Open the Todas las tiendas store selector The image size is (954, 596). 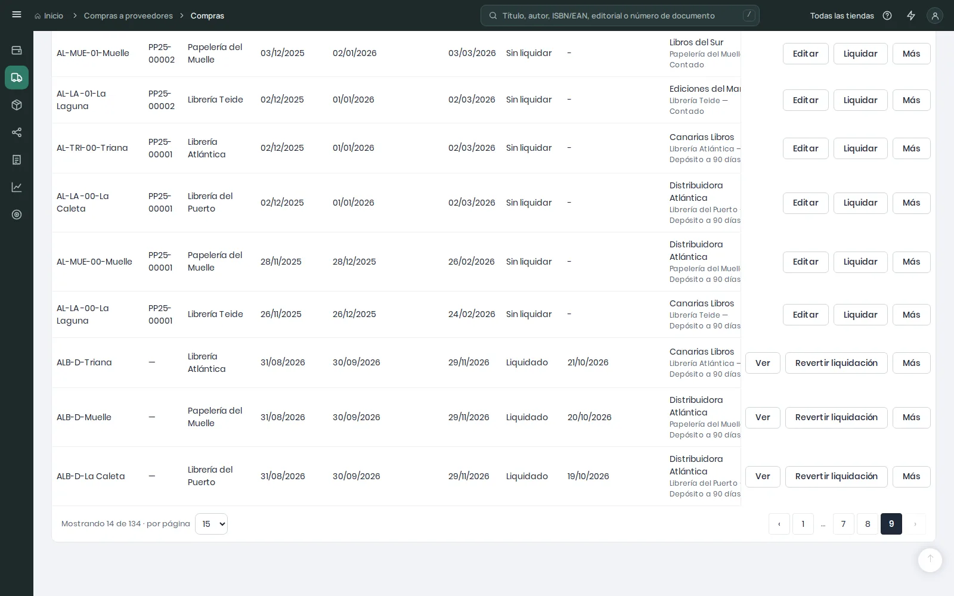[842, 16]
